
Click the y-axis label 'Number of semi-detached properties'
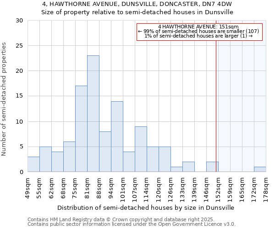click(x=5, y=98)
